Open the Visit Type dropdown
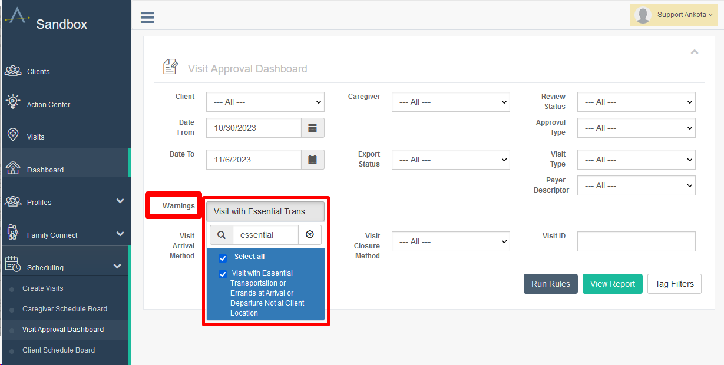Image resolution: width=724 pixels, height=365 pixels. pyautogui.click(x=636, y=160)
